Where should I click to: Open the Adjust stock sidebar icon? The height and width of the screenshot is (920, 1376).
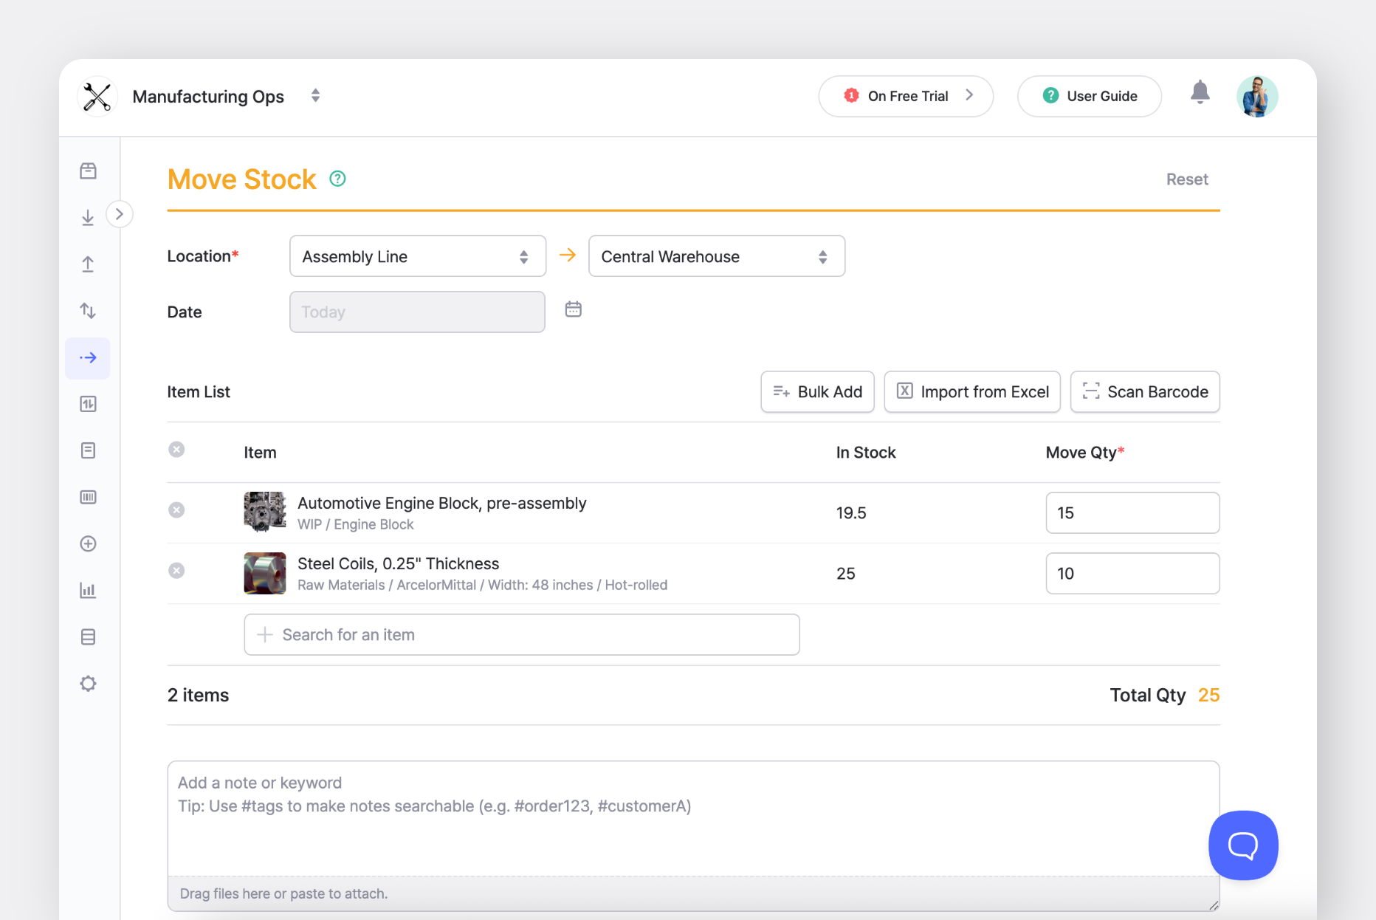[x=88, y=310]
